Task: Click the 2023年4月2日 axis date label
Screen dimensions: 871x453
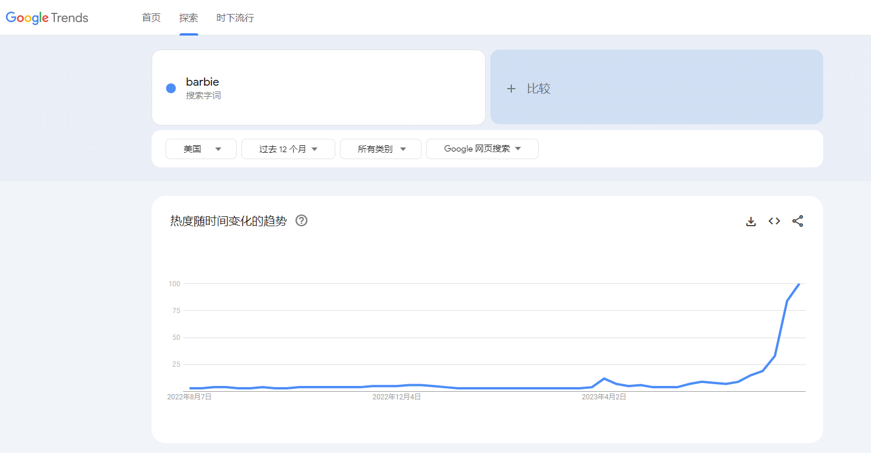Action: coord(604,397)
